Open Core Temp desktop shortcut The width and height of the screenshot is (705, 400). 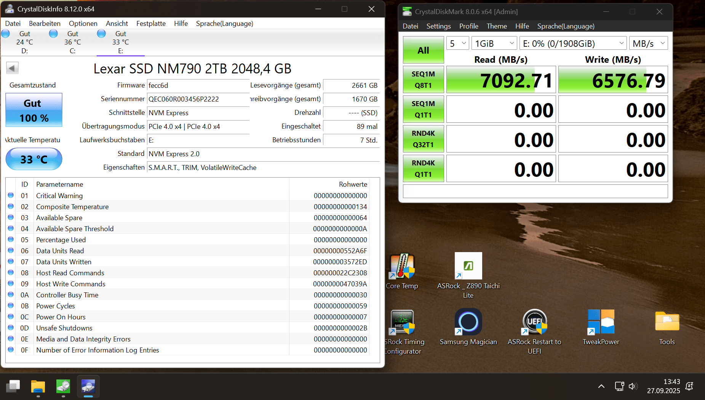click(402, 271)
